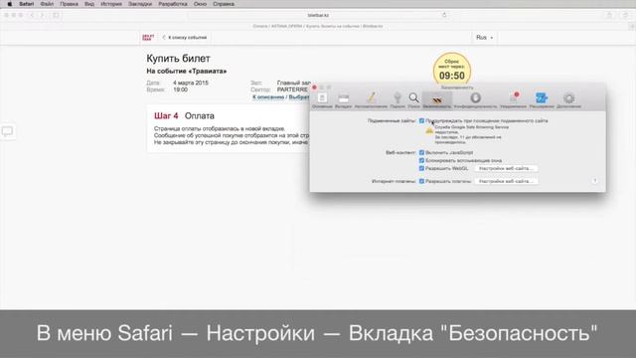
Task: Open the Safari menu
Action: coord(27,4)
